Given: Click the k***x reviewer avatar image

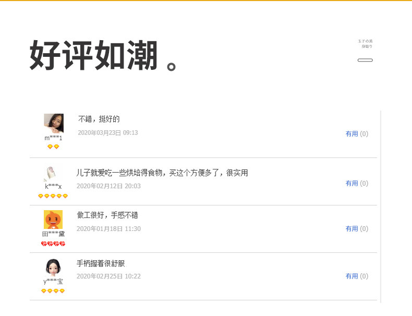Looking at the screenshot, I should (53, 173).
